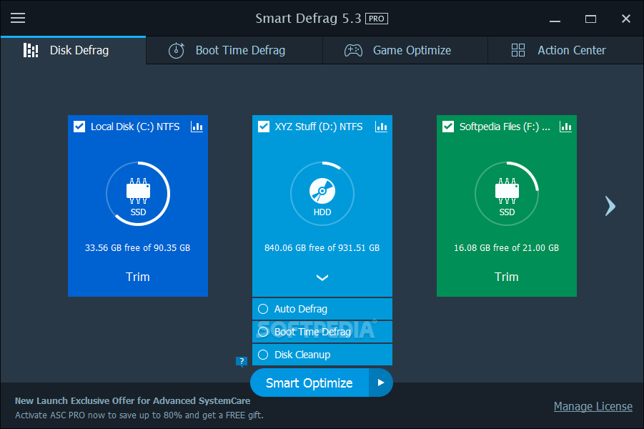Open the Manage License link
The width and height of the screenshot is (644, 429).
(593, 406)
